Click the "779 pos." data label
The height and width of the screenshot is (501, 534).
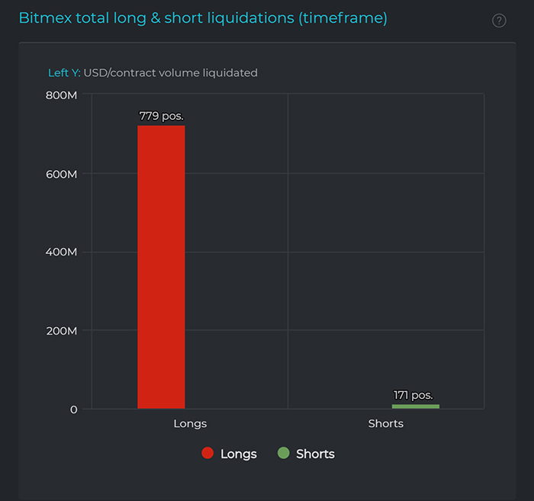[x=161, y=116]
